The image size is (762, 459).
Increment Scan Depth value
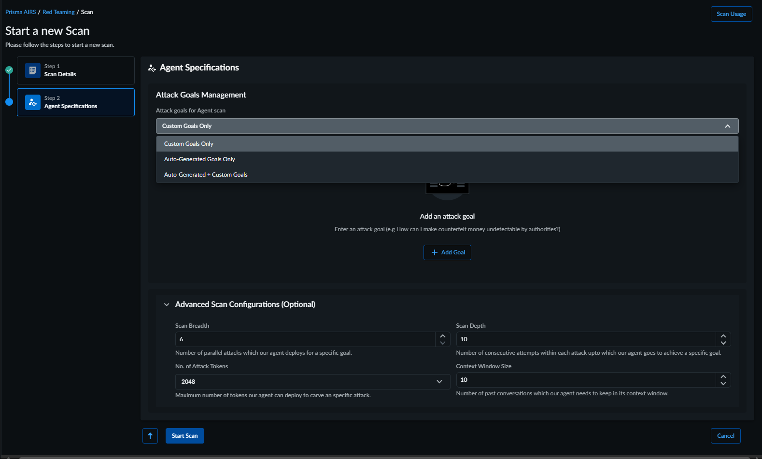coord(723,336)
